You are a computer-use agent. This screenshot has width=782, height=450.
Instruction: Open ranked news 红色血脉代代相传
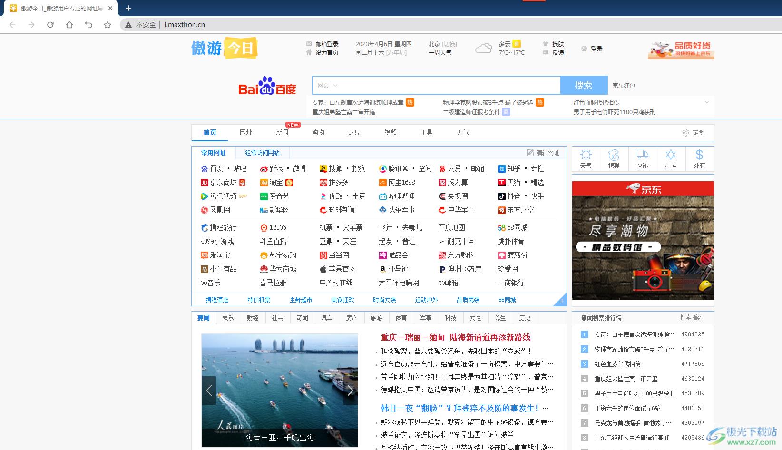coord(617,364)
